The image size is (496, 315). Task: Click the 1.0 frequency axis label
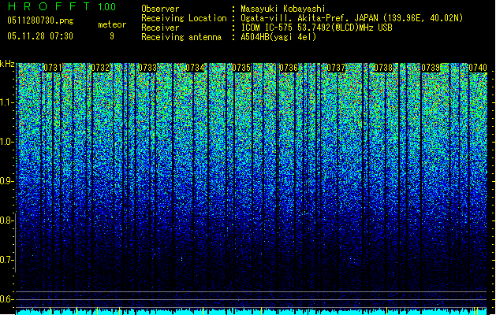coord(6,142)
